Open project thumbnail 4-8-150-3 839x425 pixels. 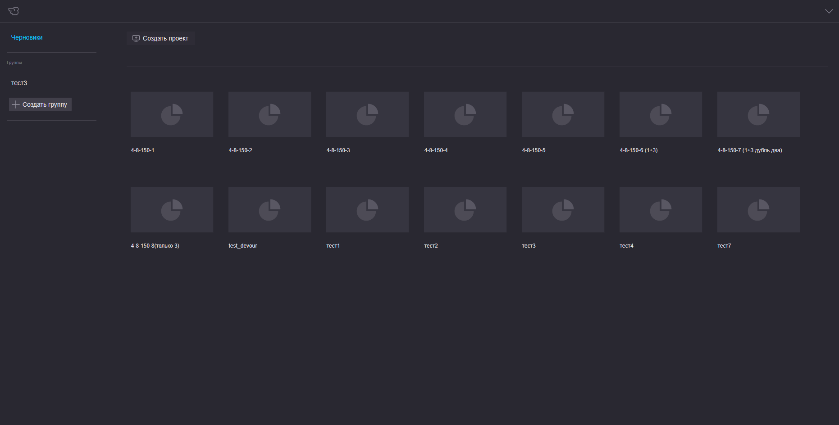(367, 114)
